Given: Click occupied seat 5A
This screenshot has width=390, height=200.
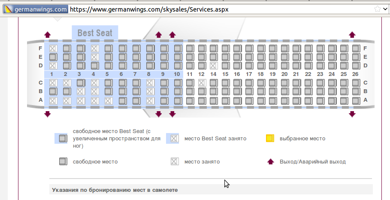Looking at the screenshot, I should (x=109, y=101).
